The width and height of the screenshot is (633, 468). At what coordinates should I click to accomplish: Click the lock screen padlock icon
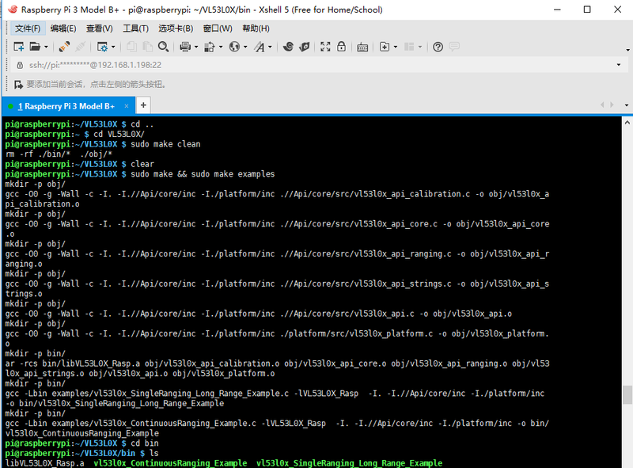point(341,47)
